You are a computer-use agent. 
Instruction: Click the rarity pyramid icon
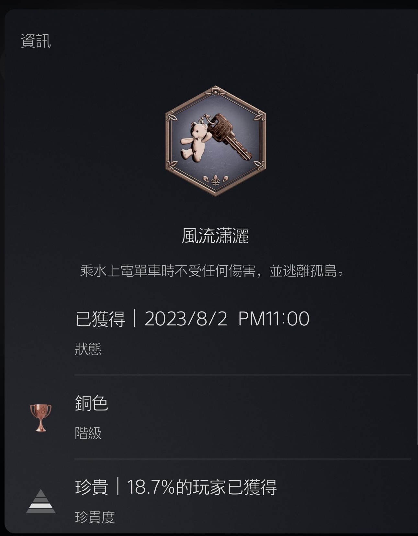click(x=40, y=501)
